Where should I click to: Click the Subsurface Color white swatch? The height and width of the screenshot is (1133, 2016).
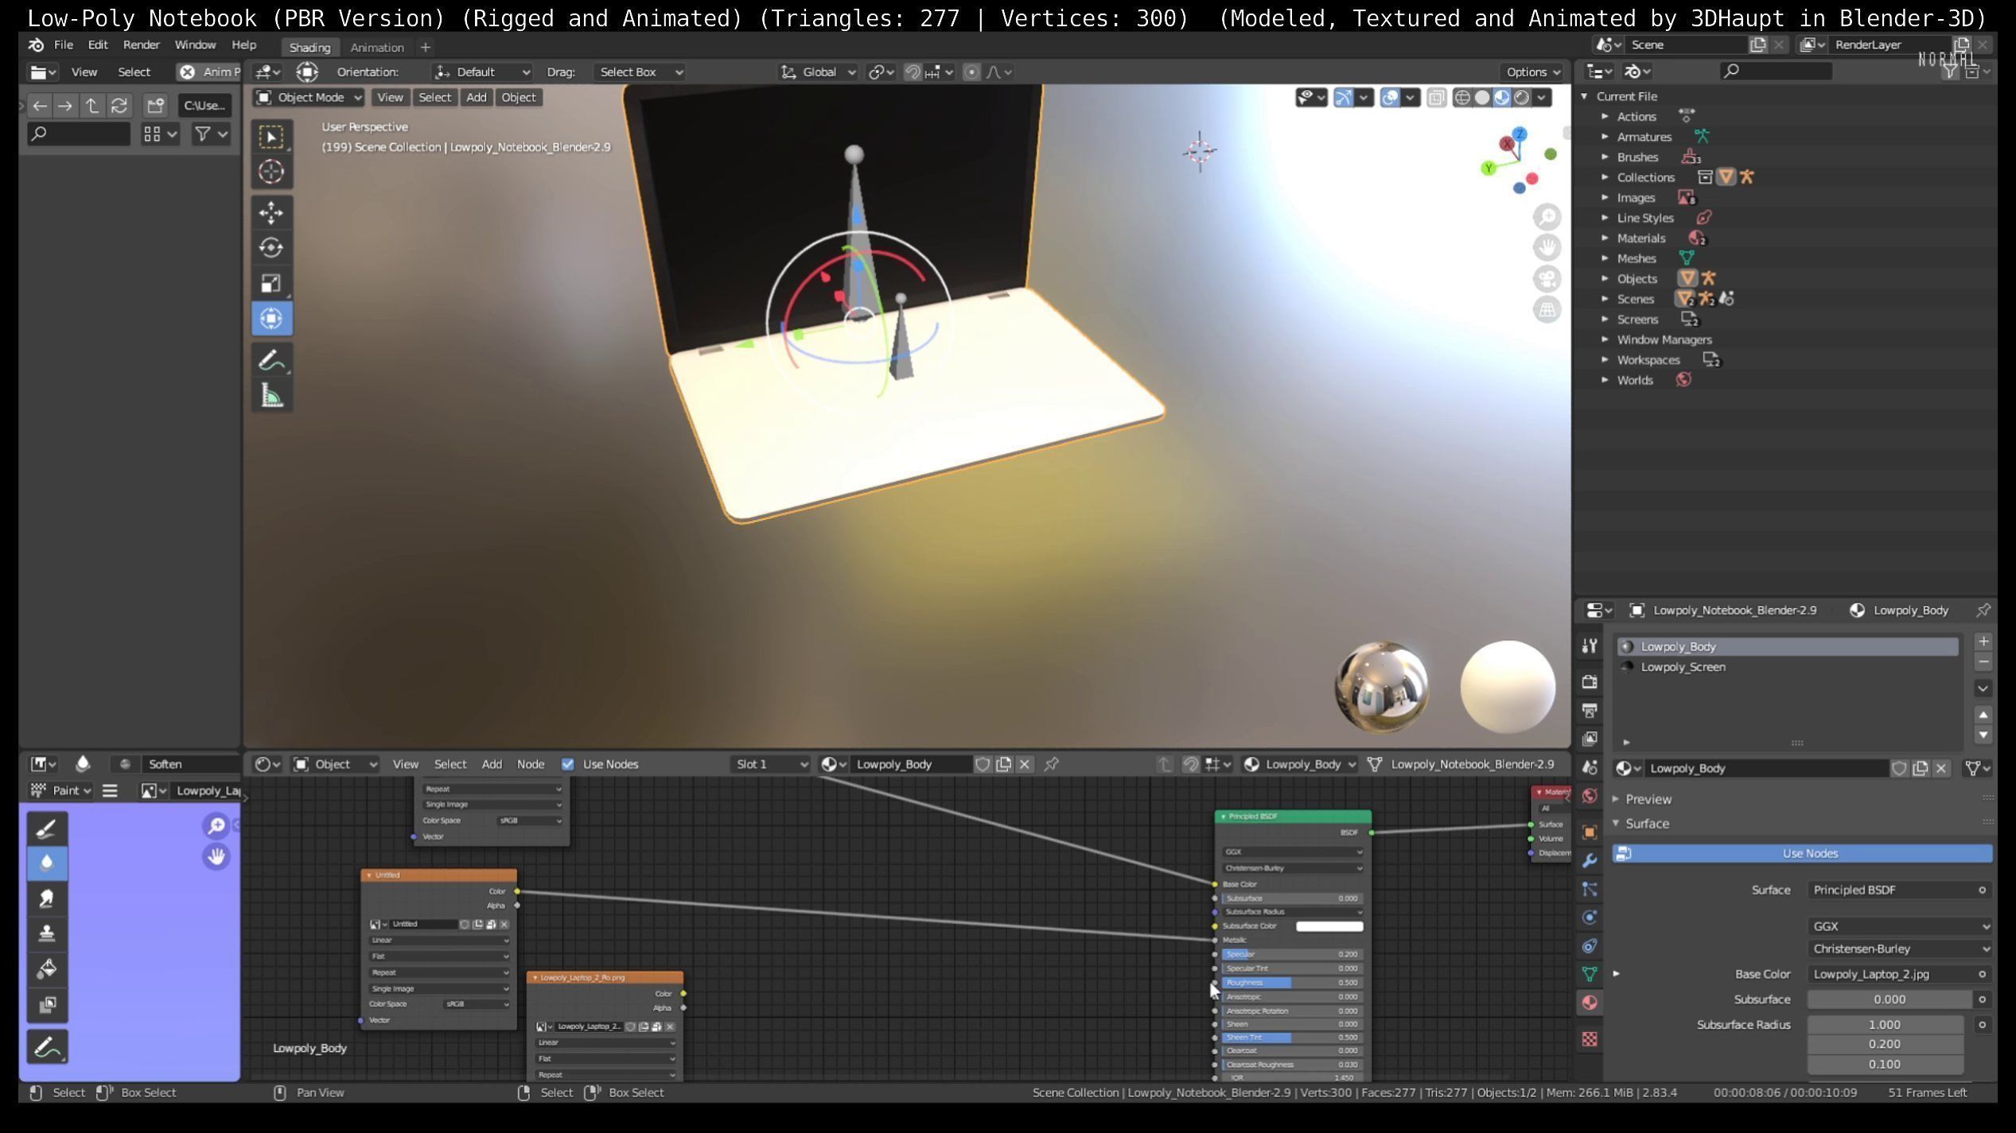pos(1329,926)
